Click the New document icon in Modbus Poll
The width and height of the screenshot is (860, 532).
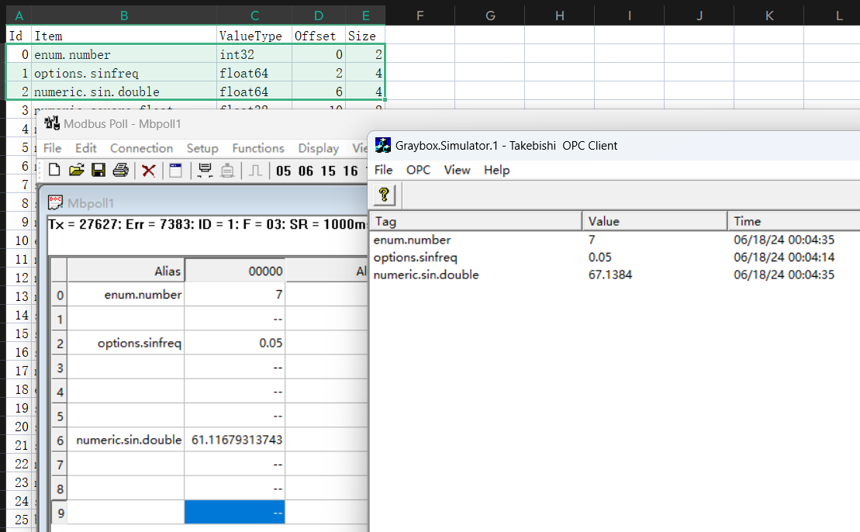tap(54, 170)
